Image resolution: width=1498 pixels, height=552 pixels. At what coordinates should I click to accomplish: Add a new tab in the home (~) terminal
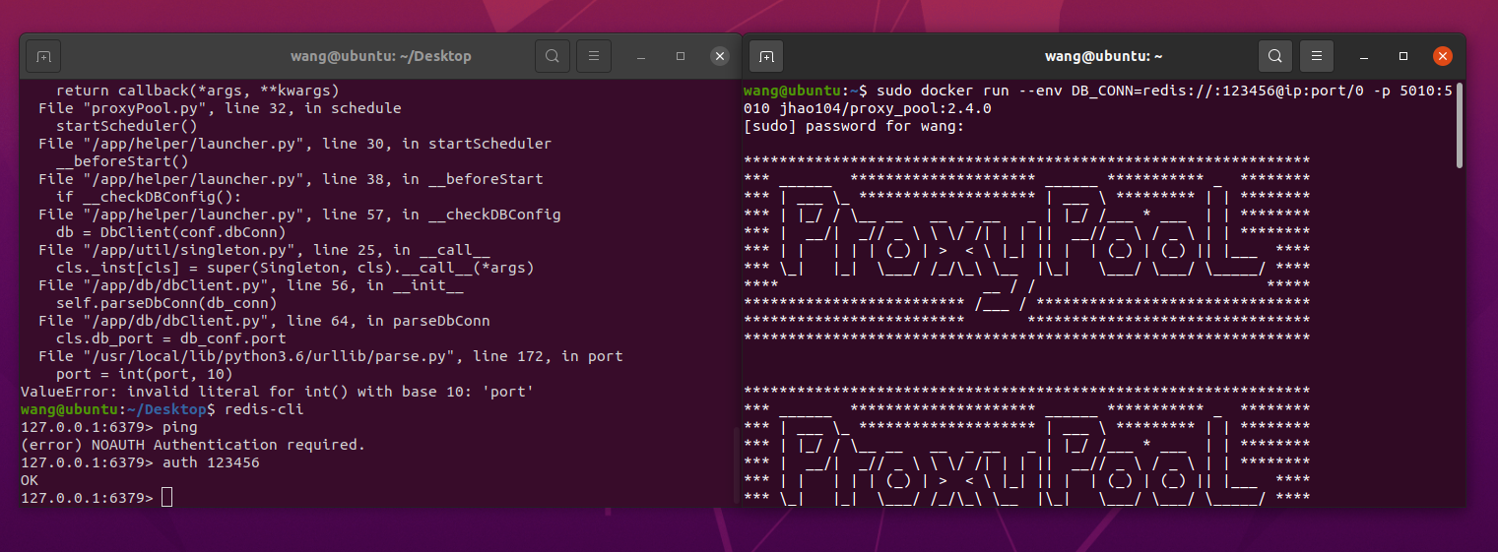[x=766, y=56]
